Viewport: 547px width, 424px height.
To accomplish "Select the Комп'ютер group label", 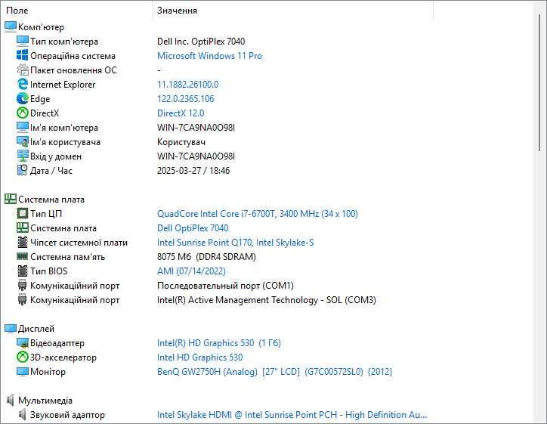I will point(41,27).
